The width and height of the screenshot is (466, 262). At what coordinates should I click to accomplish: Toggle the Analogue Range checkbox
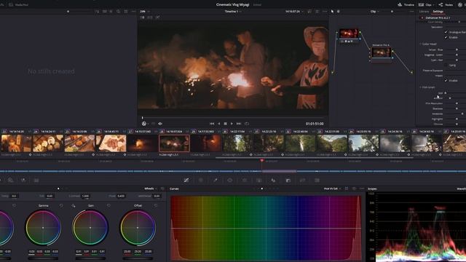point(446,32)
